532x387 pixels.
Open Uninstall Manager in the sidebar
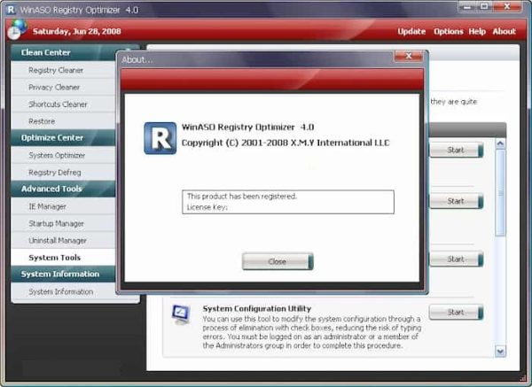click(x=58, y=240)
